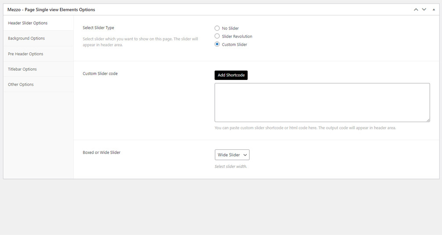Click the Select slider width hint text
442x235 pixels.
point(230,166)
